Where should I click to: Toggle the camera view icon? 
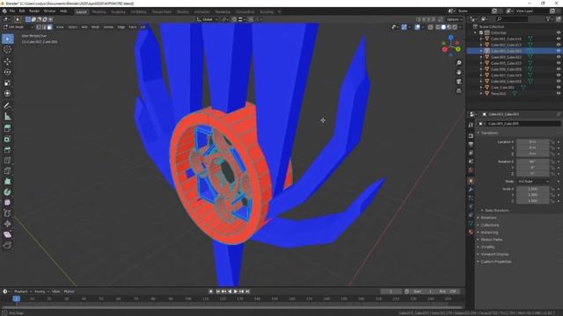(459, 82)
